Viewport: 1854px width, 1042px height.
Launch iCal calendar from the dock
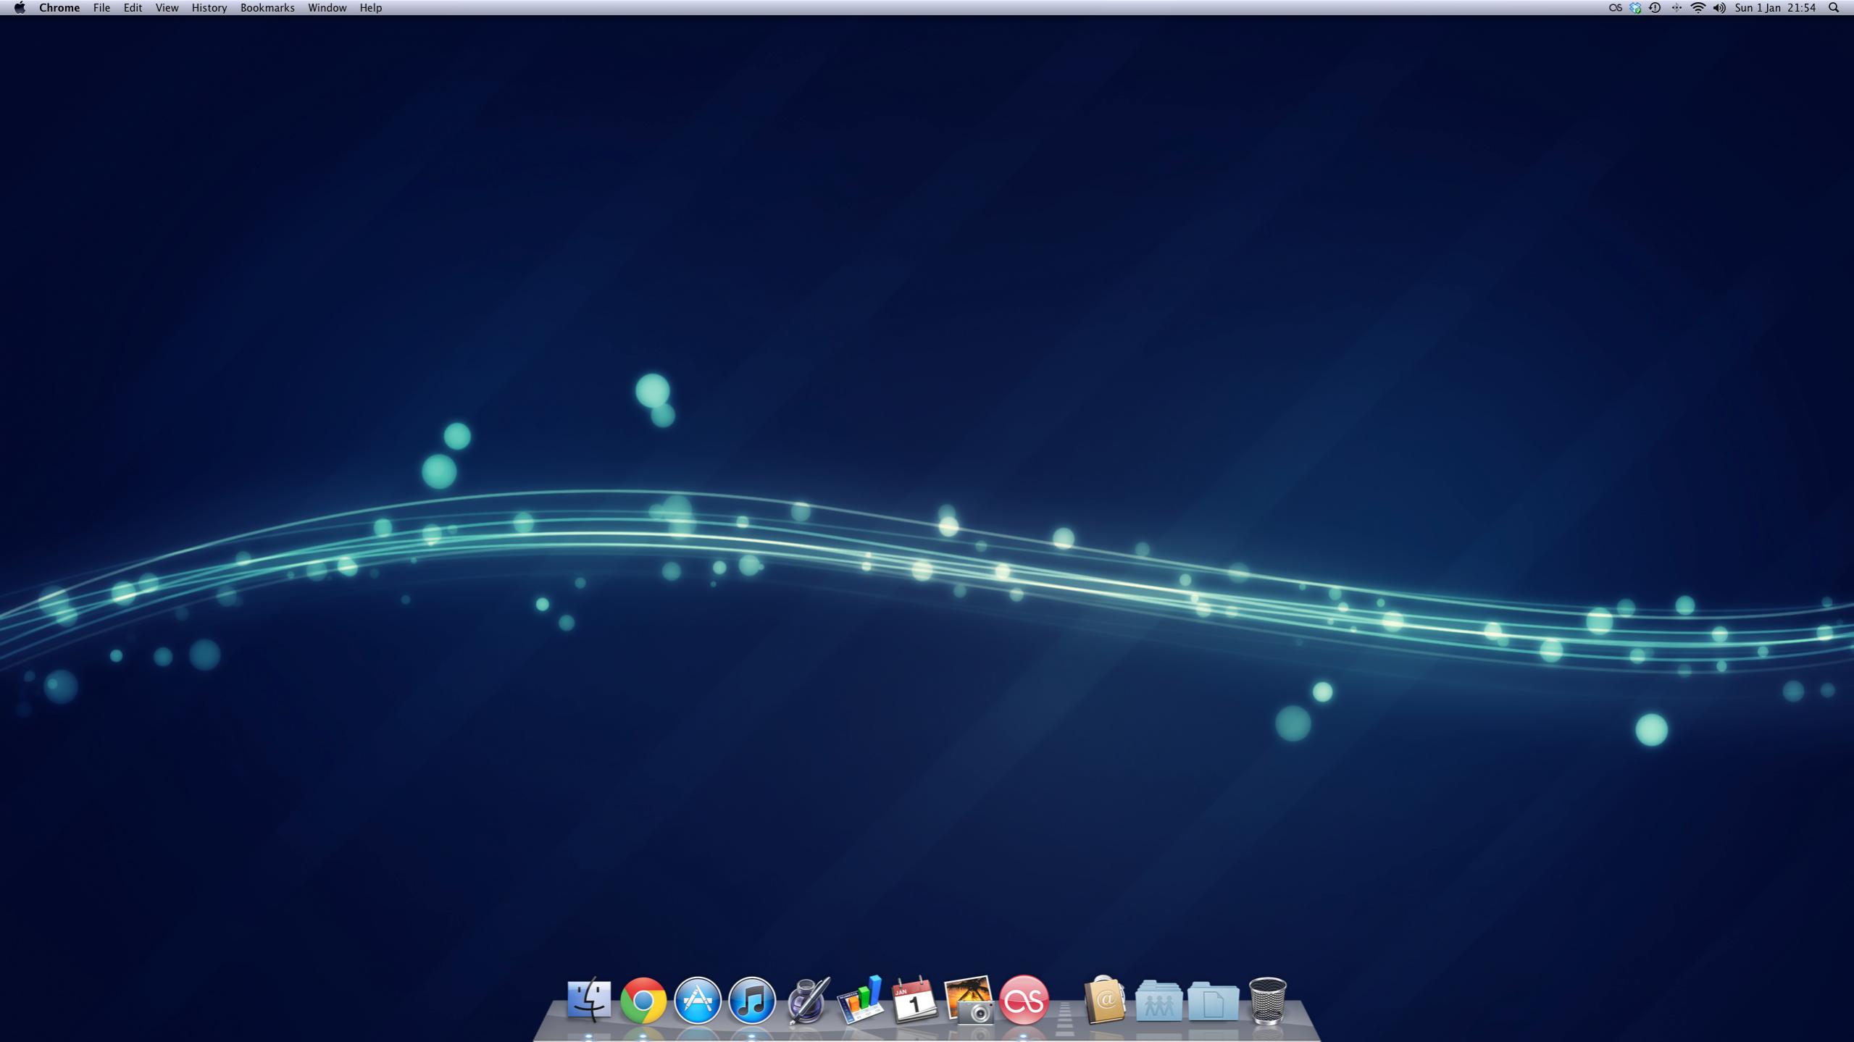pyautogui.click(x=914, y=1000)
